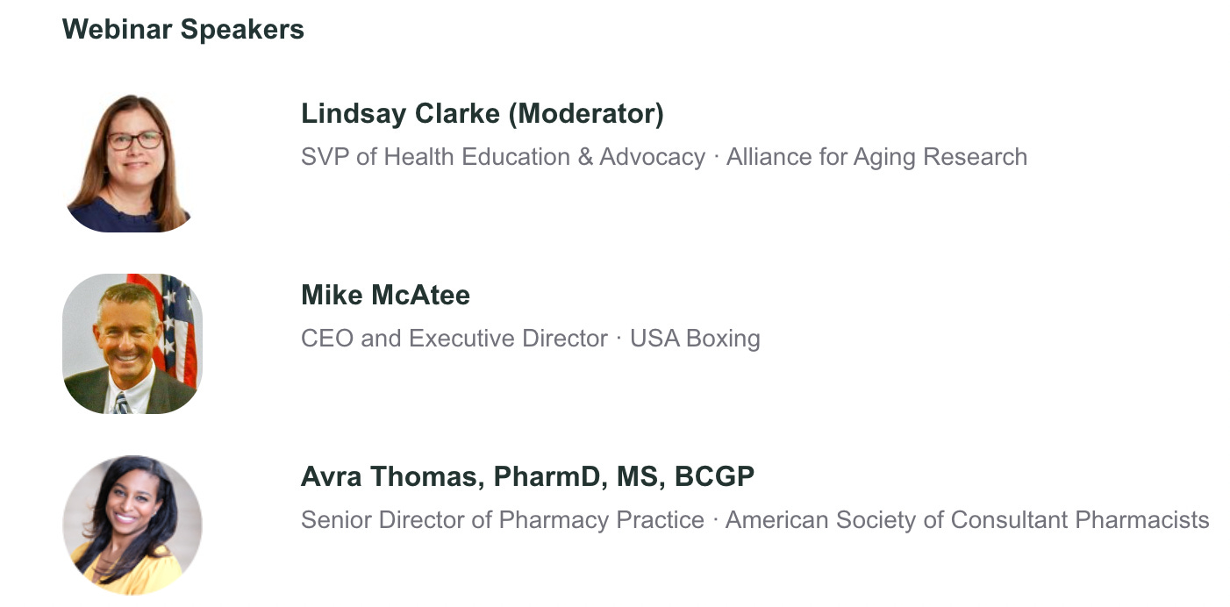Image resolution: width=1230 pixels, height=607 pixels.
Task: Click the dot separator before "USA Boxing"
Action: coord(619,339)
